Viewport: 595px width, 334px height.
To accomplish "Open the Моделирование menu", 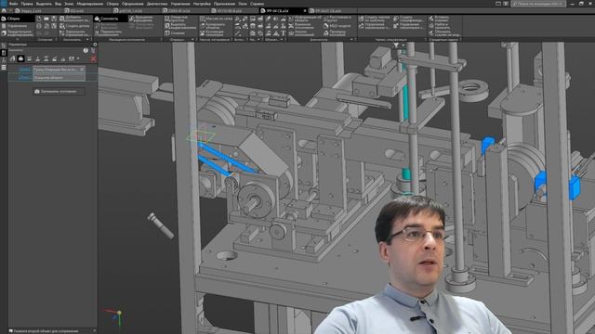I will click(x=89, y=4).
